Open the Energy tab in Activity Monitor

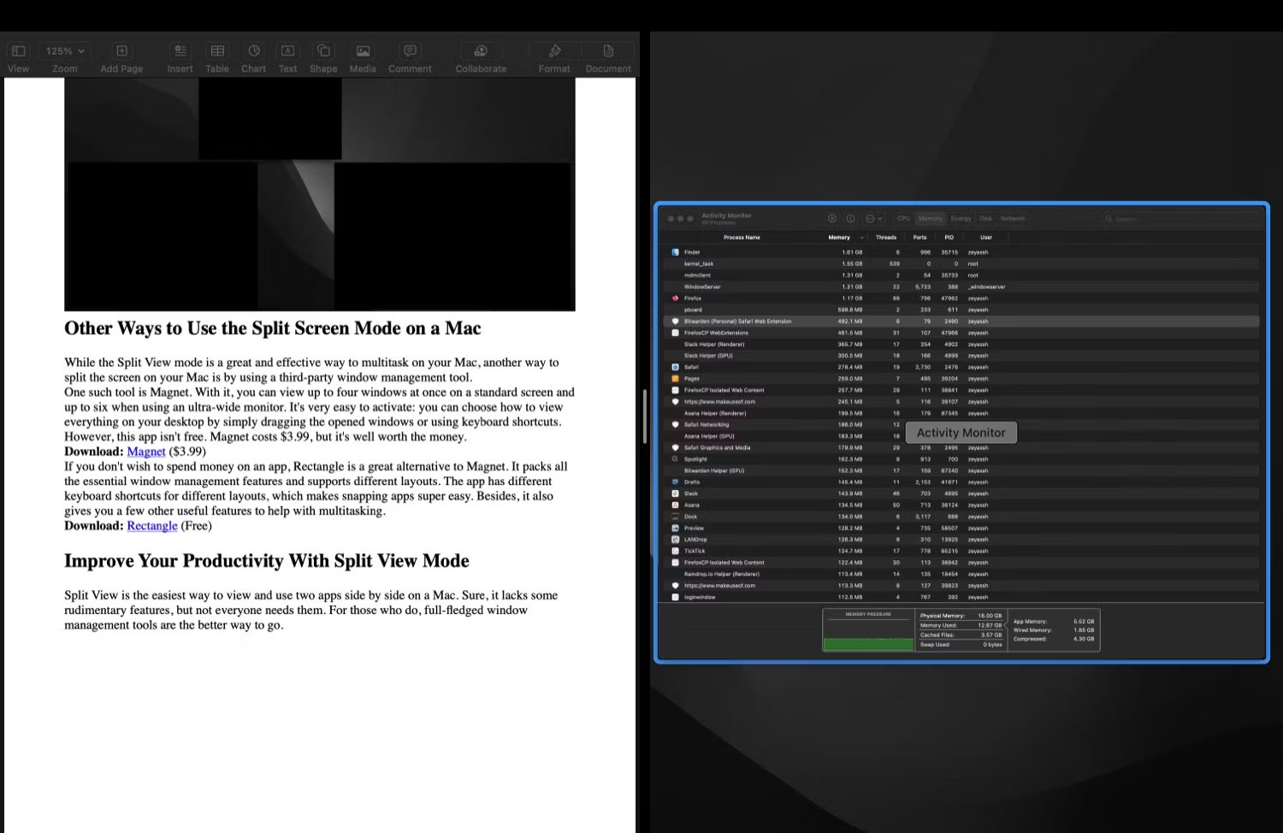click(x=960, y=219)
